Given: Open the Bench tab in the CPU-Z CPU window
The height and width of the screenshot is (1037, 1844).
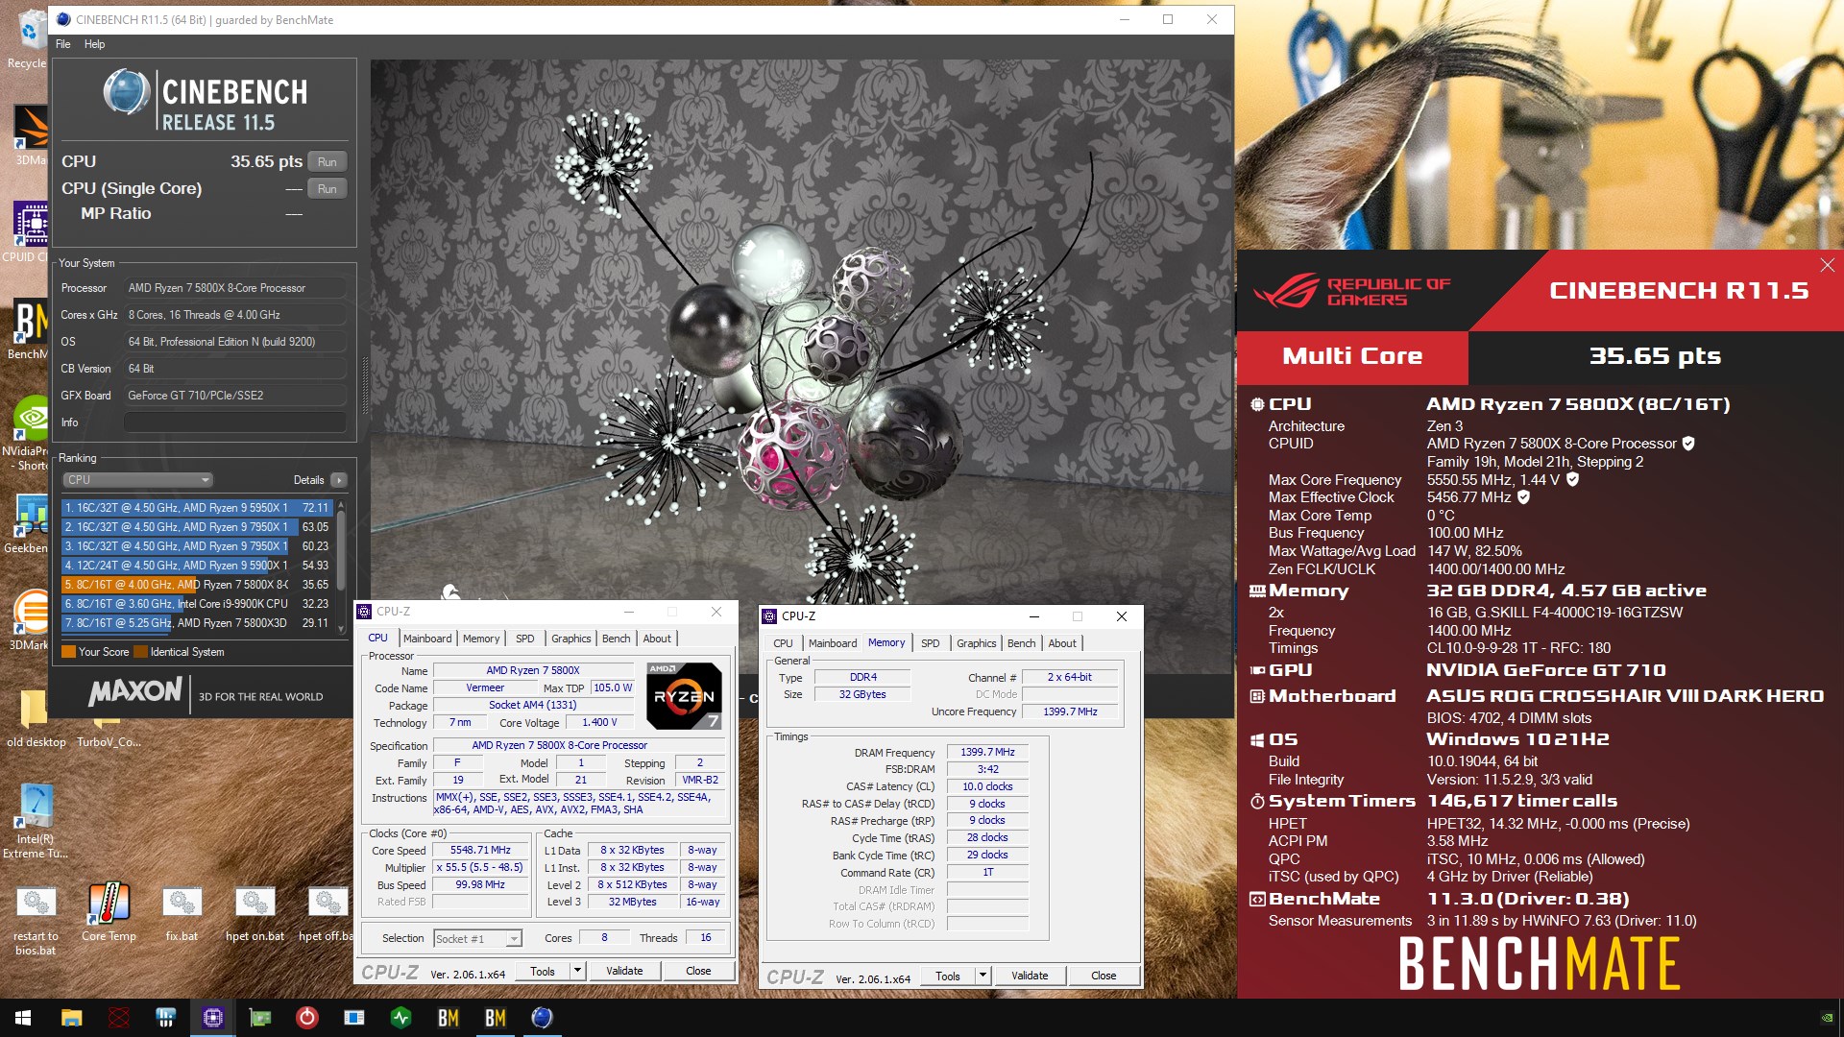Looking at the screenshot, I should click(x=617, y=639).
